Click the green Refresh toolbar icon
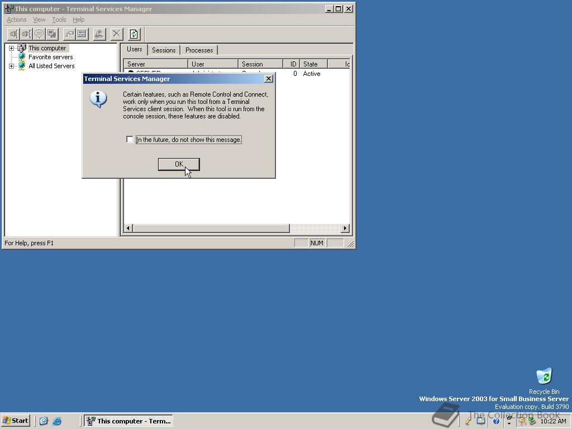Screen dimensions: 572x429 coord(134,34)
